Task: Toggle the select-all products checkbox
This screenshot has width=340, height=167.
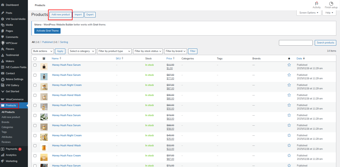Action: point(35,59)
